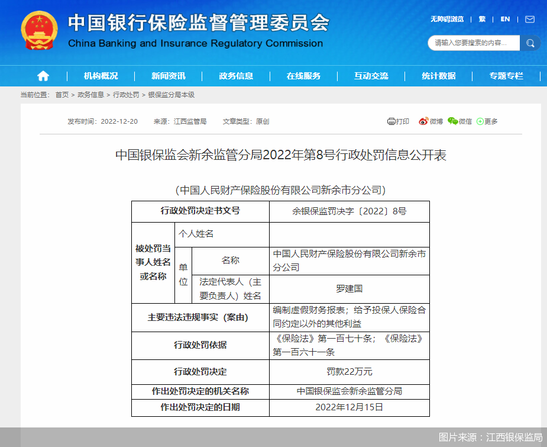Share article via the WeChat icon
547x447 pixels.
pyautogui.click(x=451, y=121)
